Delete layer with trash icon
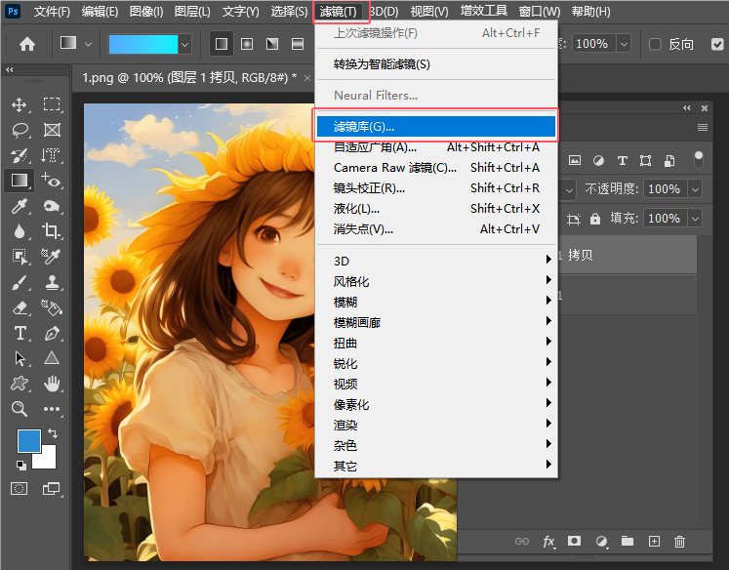The image size is (729, 570). tap(679, 542)
